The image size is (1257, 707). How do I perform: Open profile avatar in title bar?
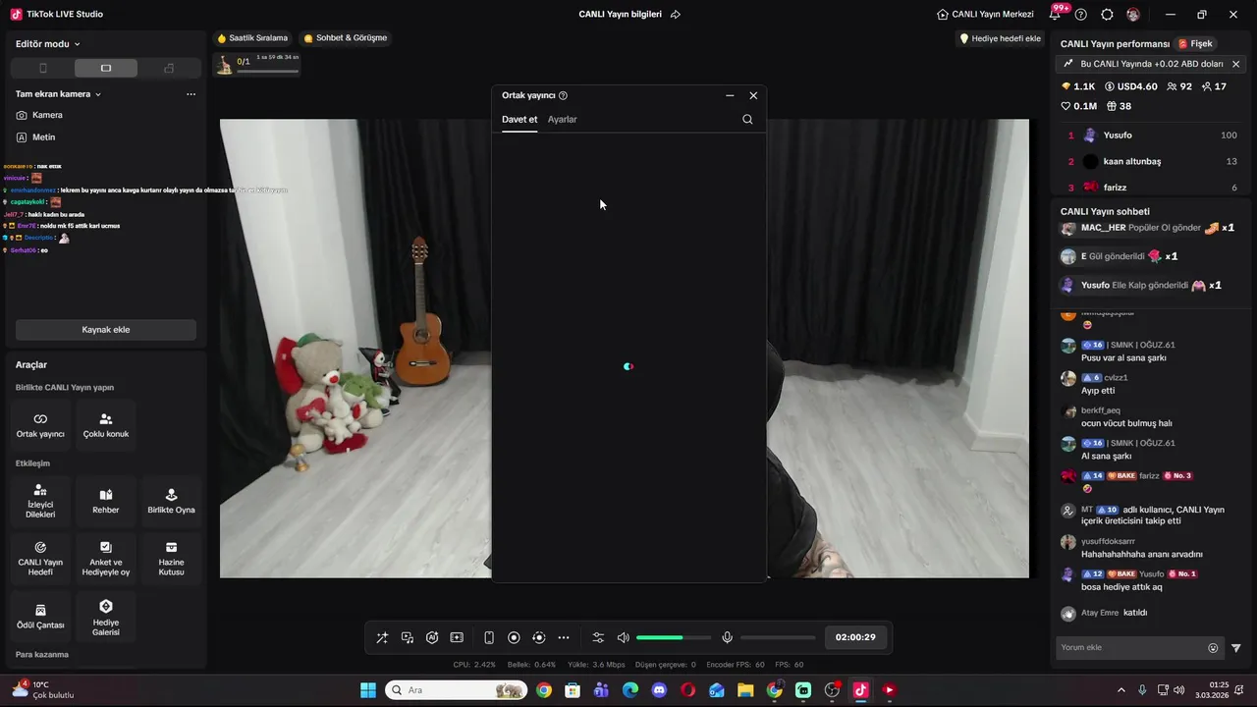click(x=1133, y=15)
